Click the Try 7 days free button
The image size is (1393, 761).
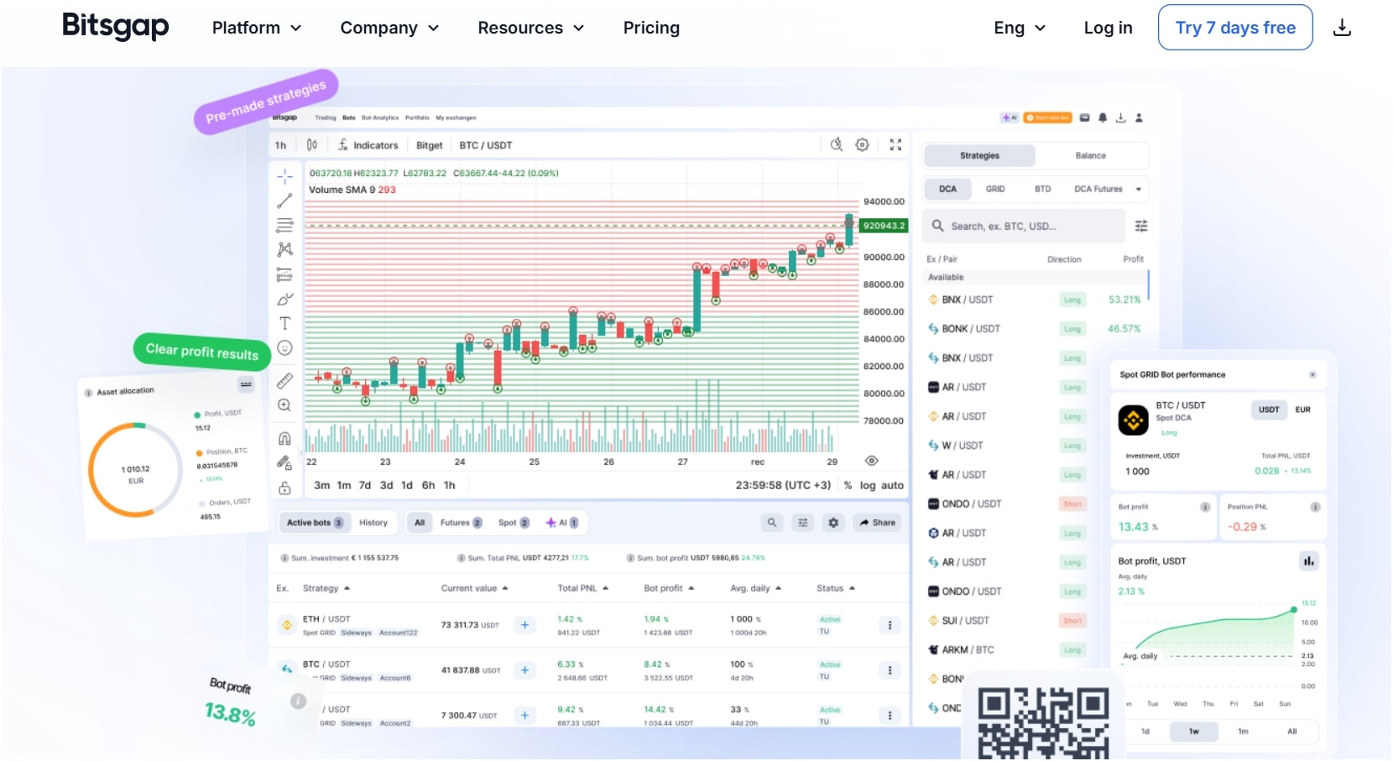pyautogui.click(x=1234, y=27)
